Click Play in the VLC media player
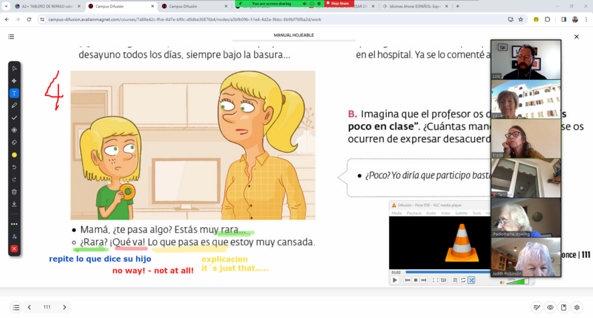This screenshot has width=593, height=318. coord(395,280)
